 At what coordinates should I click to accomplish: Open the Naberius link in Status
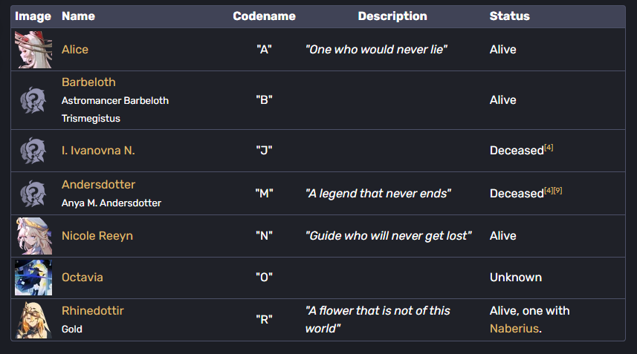click(513, 328)
